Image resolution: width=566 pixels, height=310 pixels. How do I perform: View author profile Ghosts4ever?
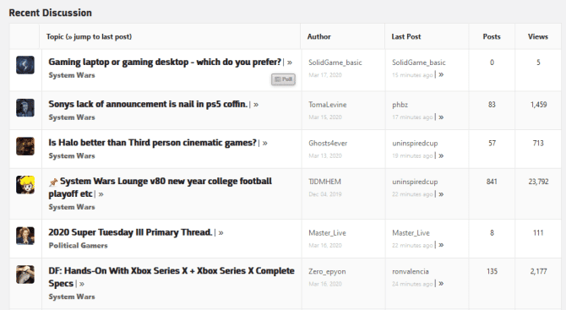click(x=328, y=144)
